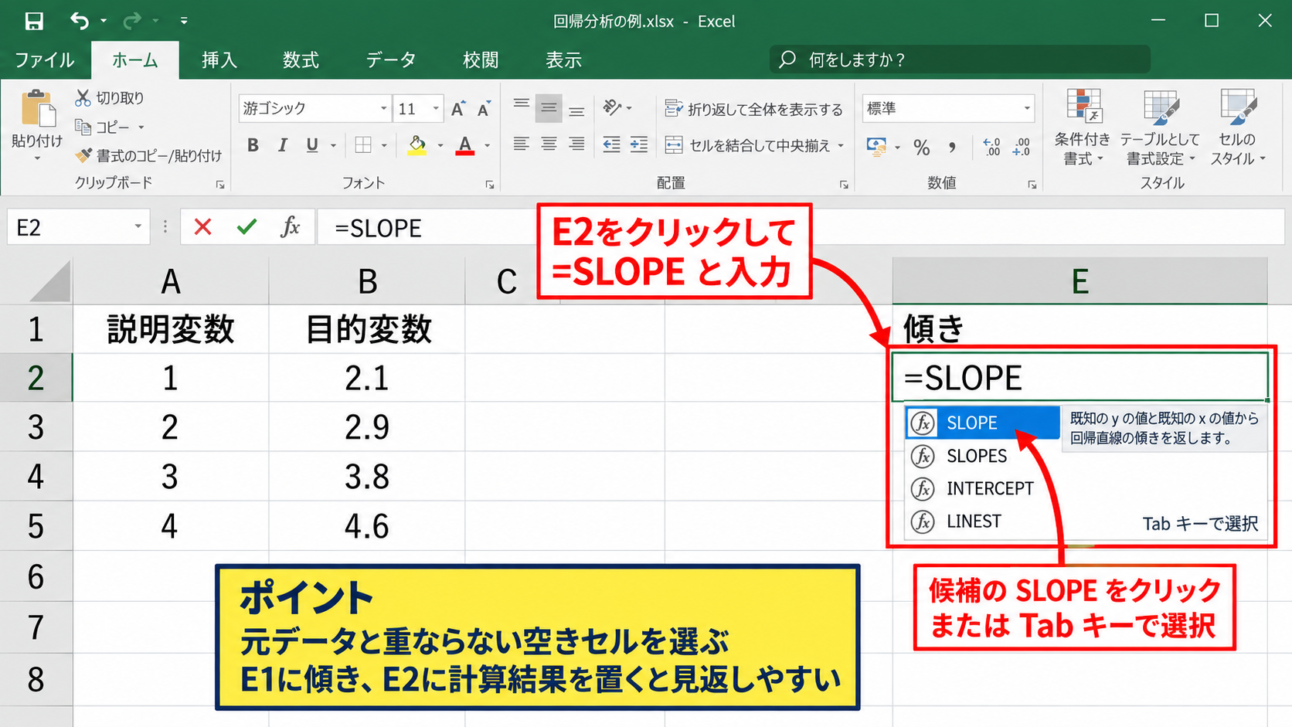Click the fx Insert Function icon

(291, 227)
